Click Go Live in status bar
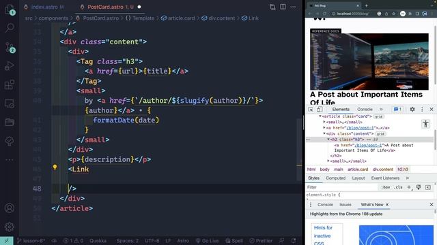Image resolution: width=437 pixels, height=245 pixels. click(207, 240)
